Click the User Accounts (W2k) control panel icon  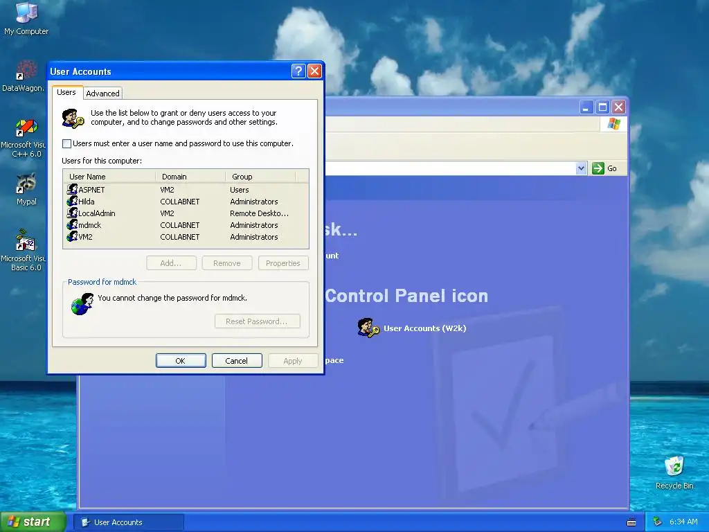(368, 328)
